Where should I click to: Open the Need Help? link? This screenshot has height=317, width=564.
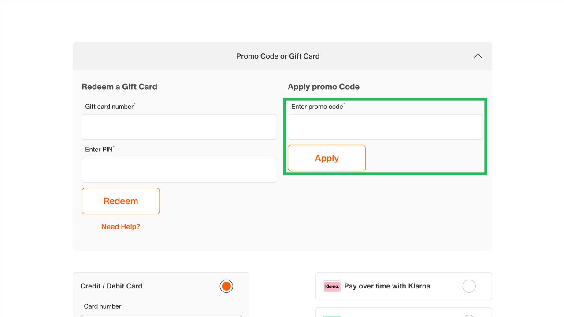(x=121, y=227)
